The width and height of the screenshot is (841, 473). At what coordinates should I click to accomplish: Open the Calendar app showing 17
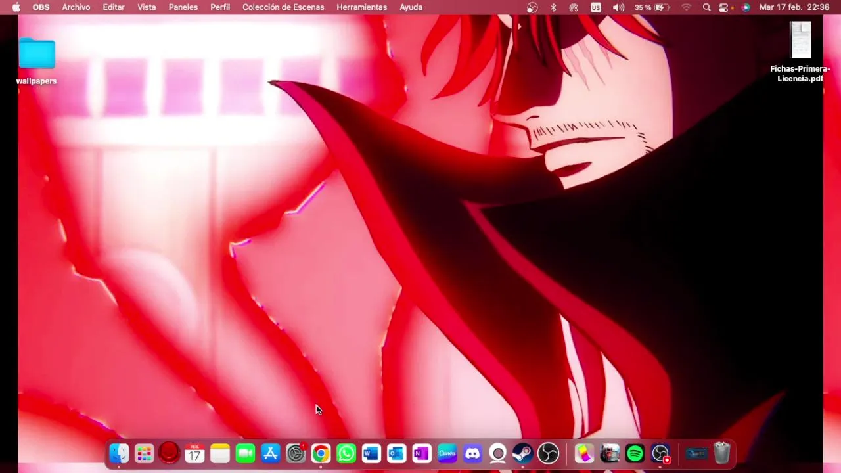pyautogui.click(x=194, y=453)
